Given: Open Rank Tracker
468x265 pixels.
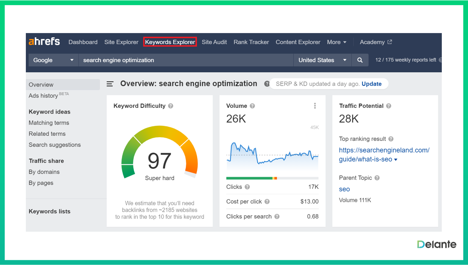Looking at the screenshot, I should (251, 42).
